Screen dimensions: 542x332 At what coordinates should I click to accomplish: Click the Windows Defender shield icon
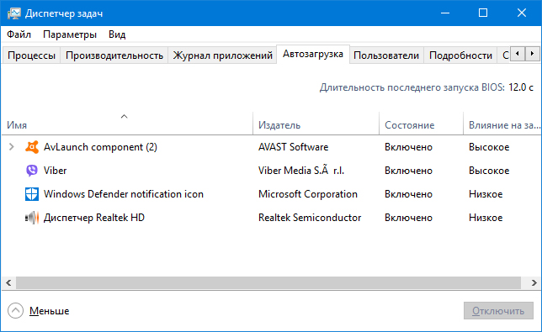pos(32,194)
